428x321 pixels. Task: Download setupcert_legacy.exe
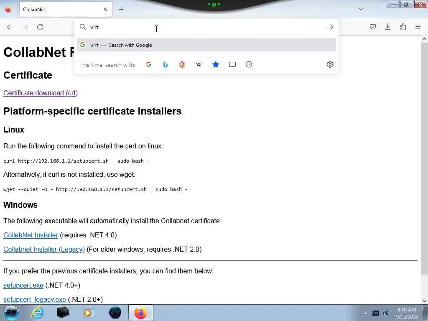coord(35,299)
